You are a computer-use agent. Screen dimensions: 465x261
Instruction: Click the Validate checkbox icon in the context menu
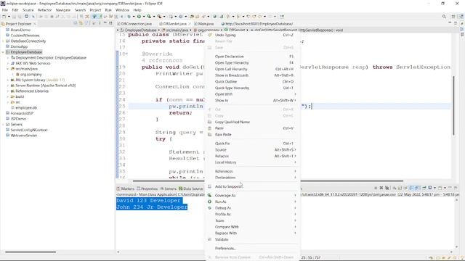(210, 239)
